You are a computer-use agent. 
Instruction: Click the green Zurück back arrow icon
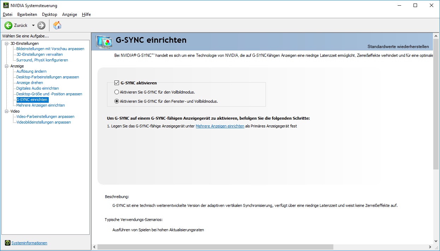[8, 25]
